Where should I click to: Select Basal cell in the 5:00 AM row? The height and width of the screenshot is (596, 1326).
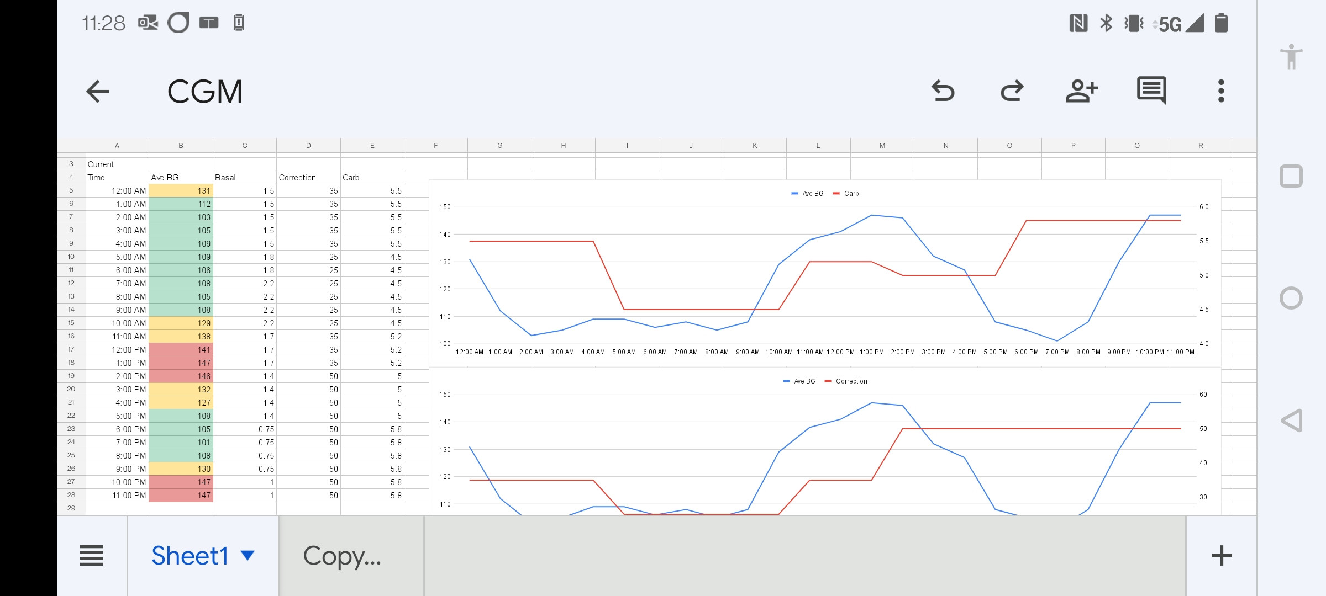tap(245, 257)
